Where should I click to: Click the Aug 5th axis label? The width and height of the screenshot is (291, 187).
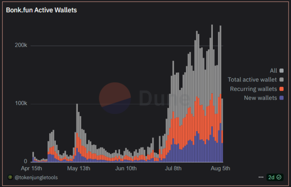(x=220, y=168)
